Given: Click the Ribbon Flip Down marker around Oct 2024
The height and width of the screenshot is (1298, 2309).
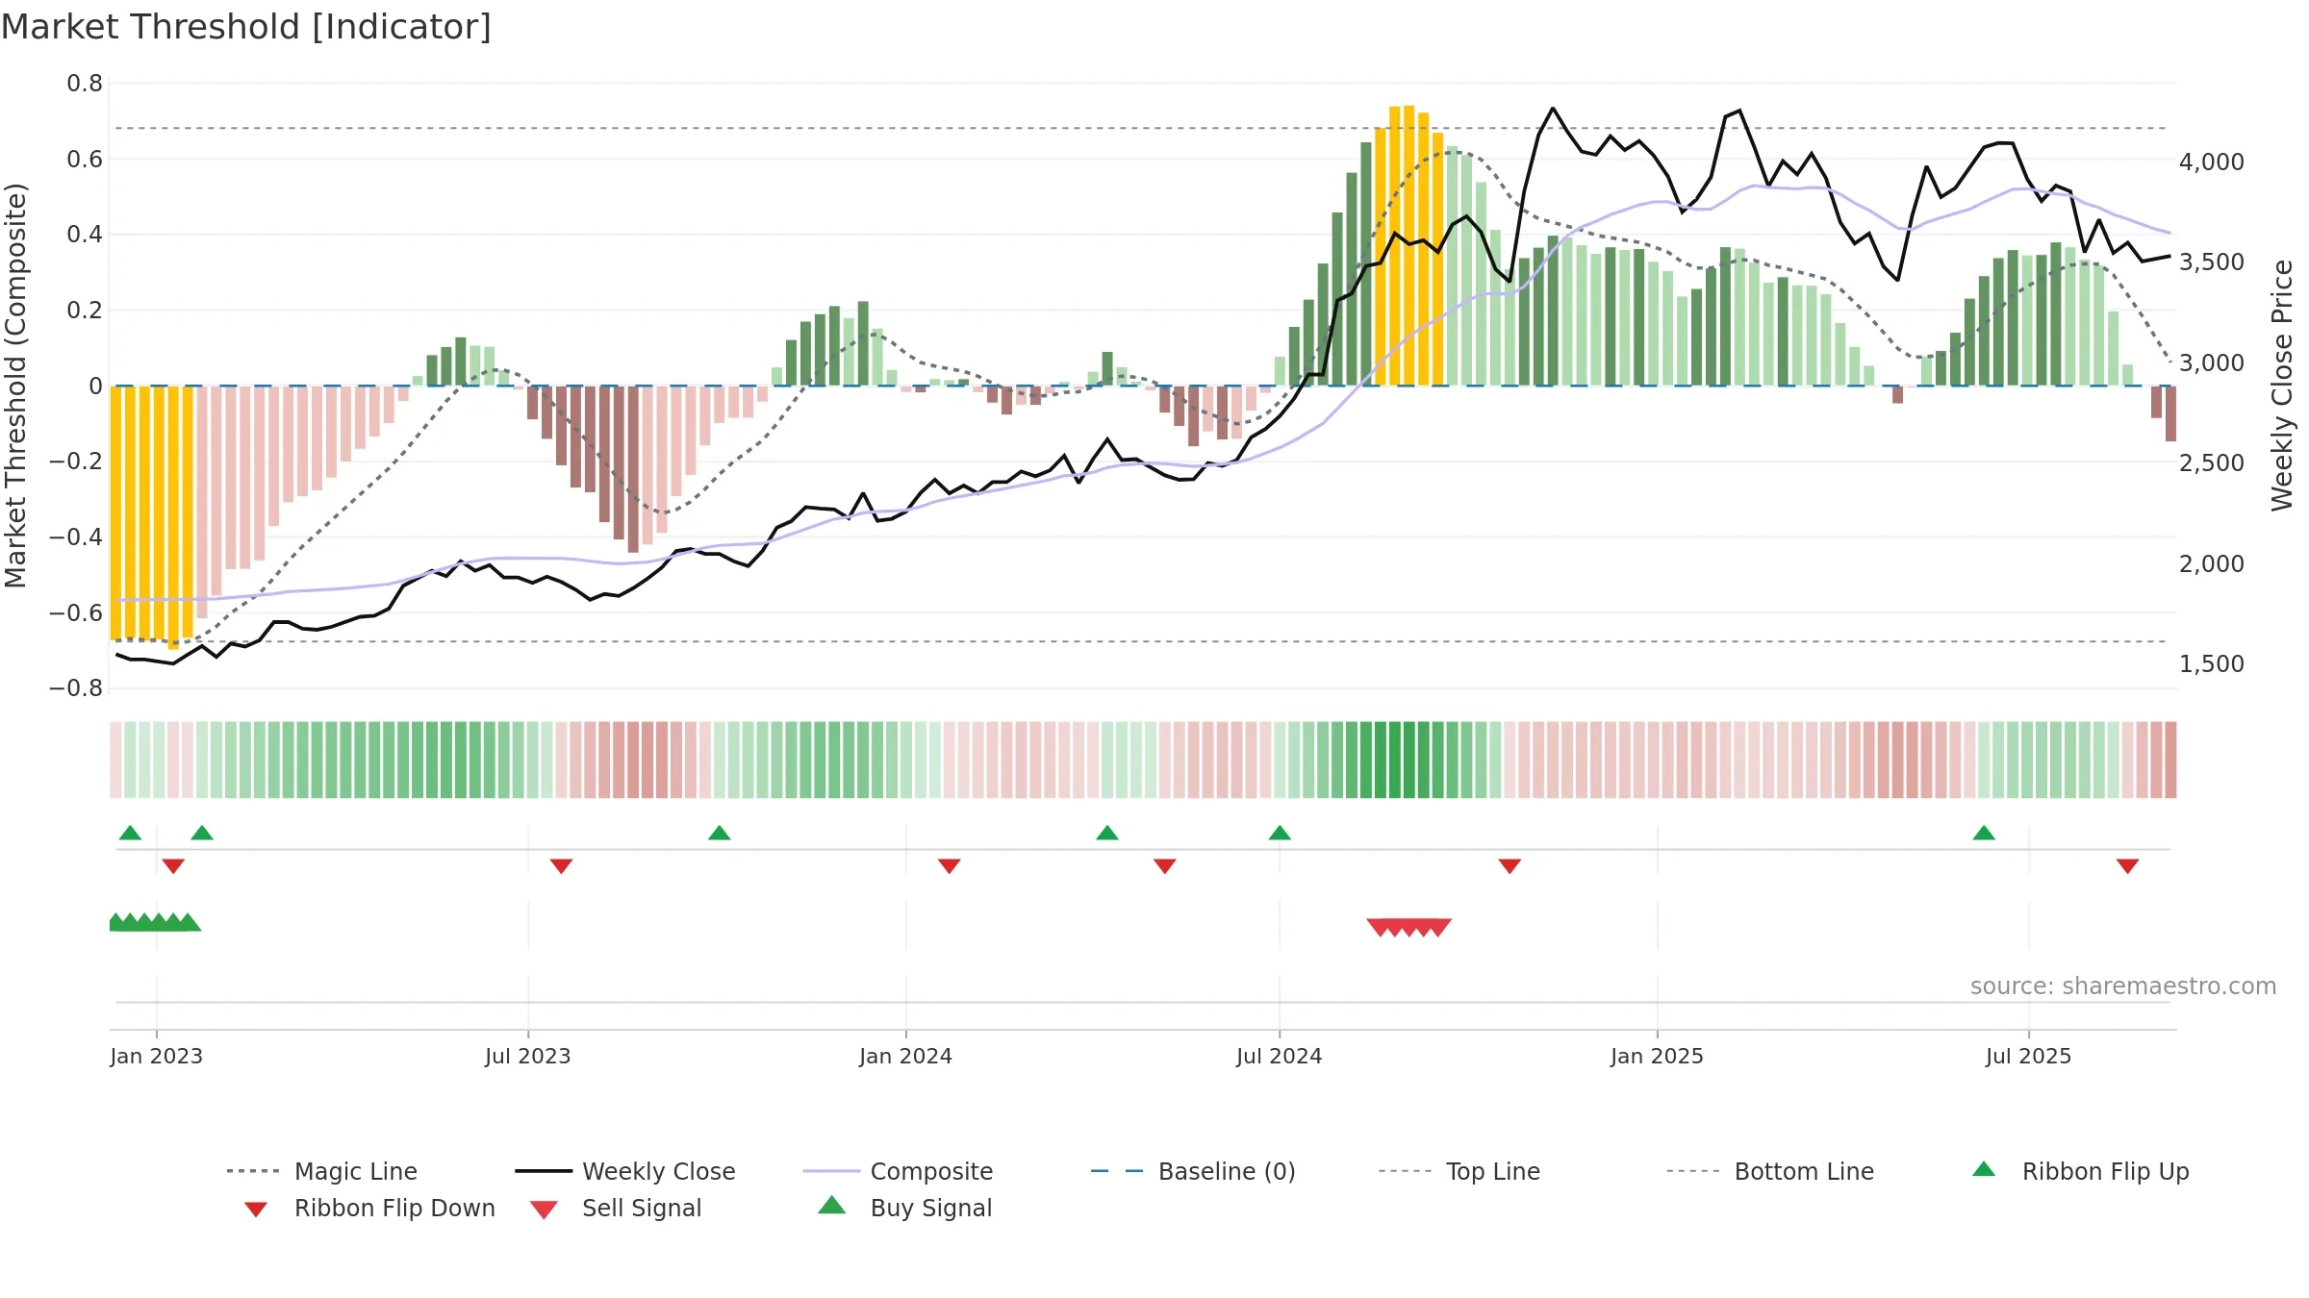Looking at the screenshot, I should 1510,866.
